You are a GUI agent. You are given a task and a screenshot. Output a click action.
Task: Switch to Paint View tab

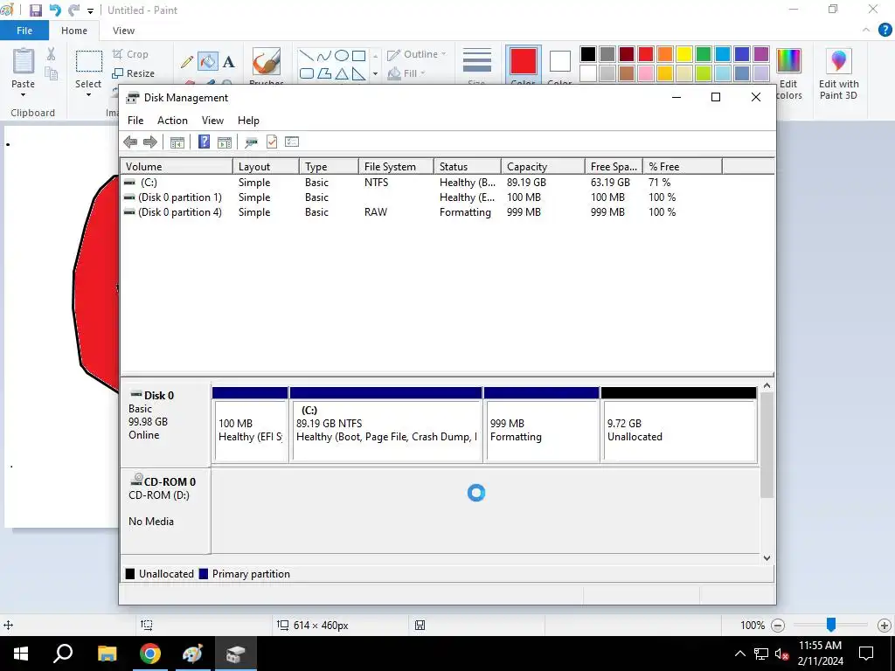(x=123, y=31)
